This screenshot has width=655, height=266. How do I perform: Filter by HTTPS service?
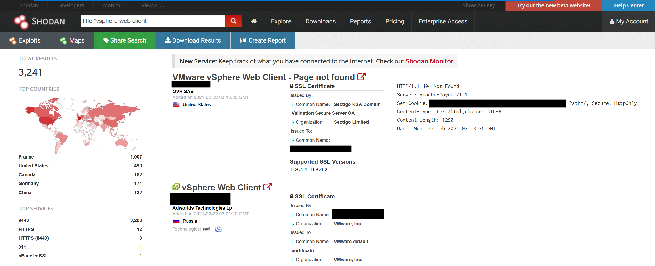click(x=26, y=229)
